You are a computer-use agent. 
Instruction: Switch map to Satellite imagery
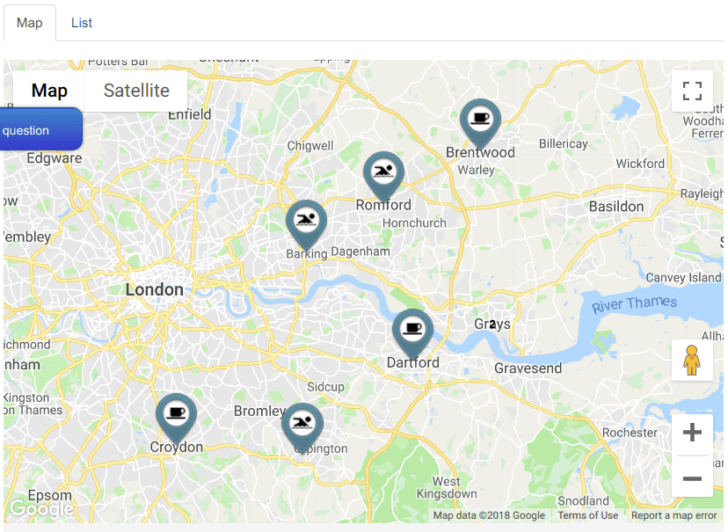pos(136,91)
